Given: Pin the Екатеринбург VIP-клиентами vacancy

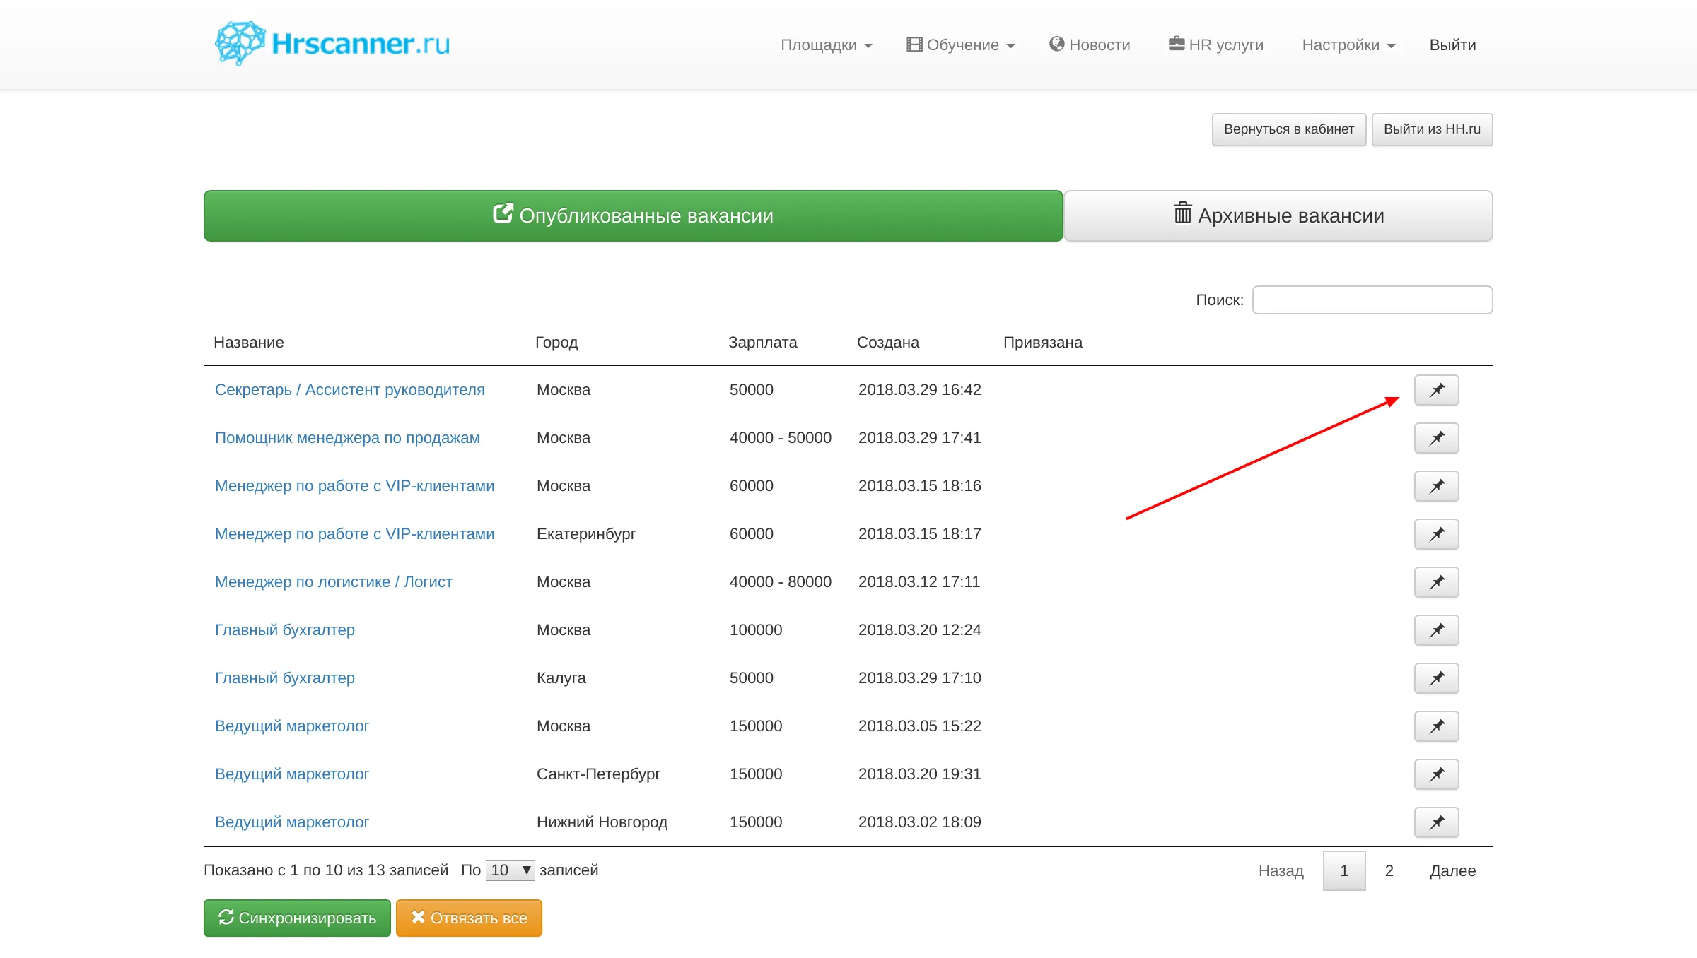Looking at the screenshot, I should click(x=1436, y=534).
